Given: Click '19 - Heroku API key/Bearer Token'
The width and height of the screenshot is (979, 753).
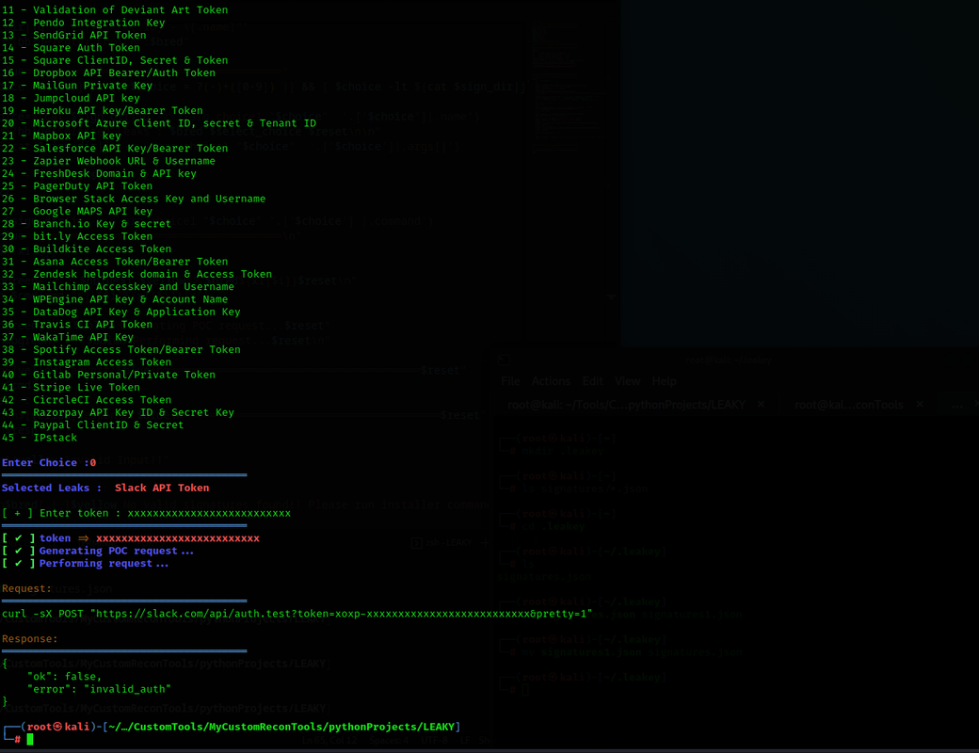Looking at the screenshot, I should coord(103,110).
